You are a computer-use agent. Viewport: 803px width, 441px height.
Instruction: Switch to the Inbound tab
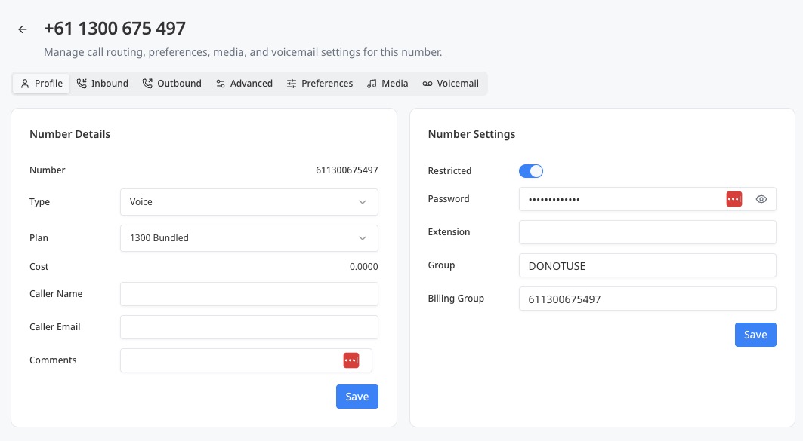coord(103,83)
